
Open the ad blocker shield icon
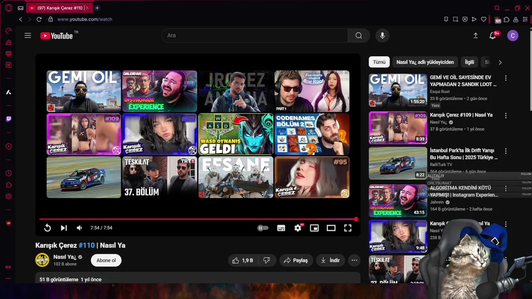pos(465,19)
